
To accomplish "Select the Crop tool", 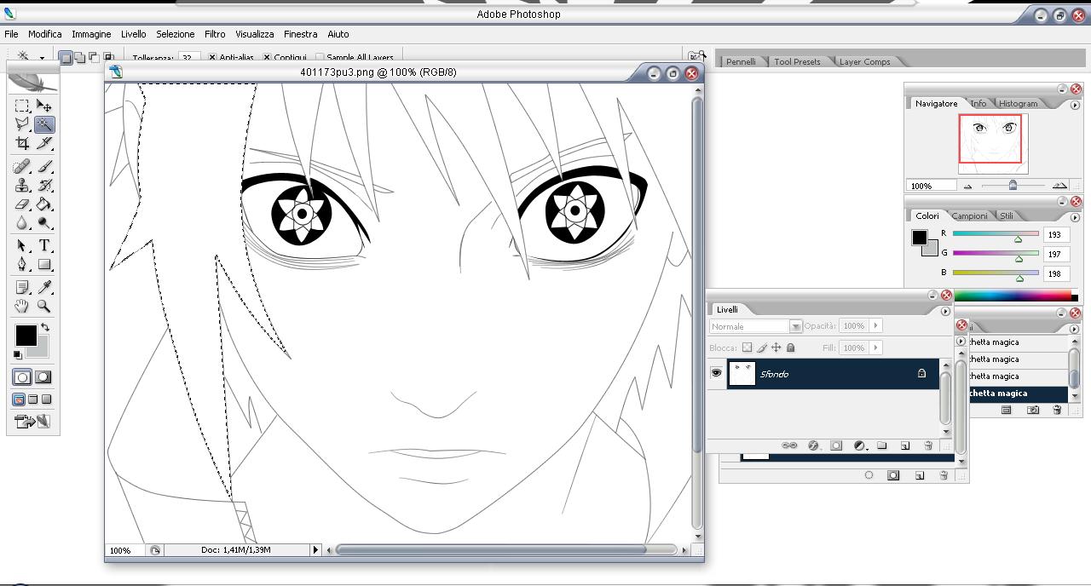I will [x=22, y=143].
